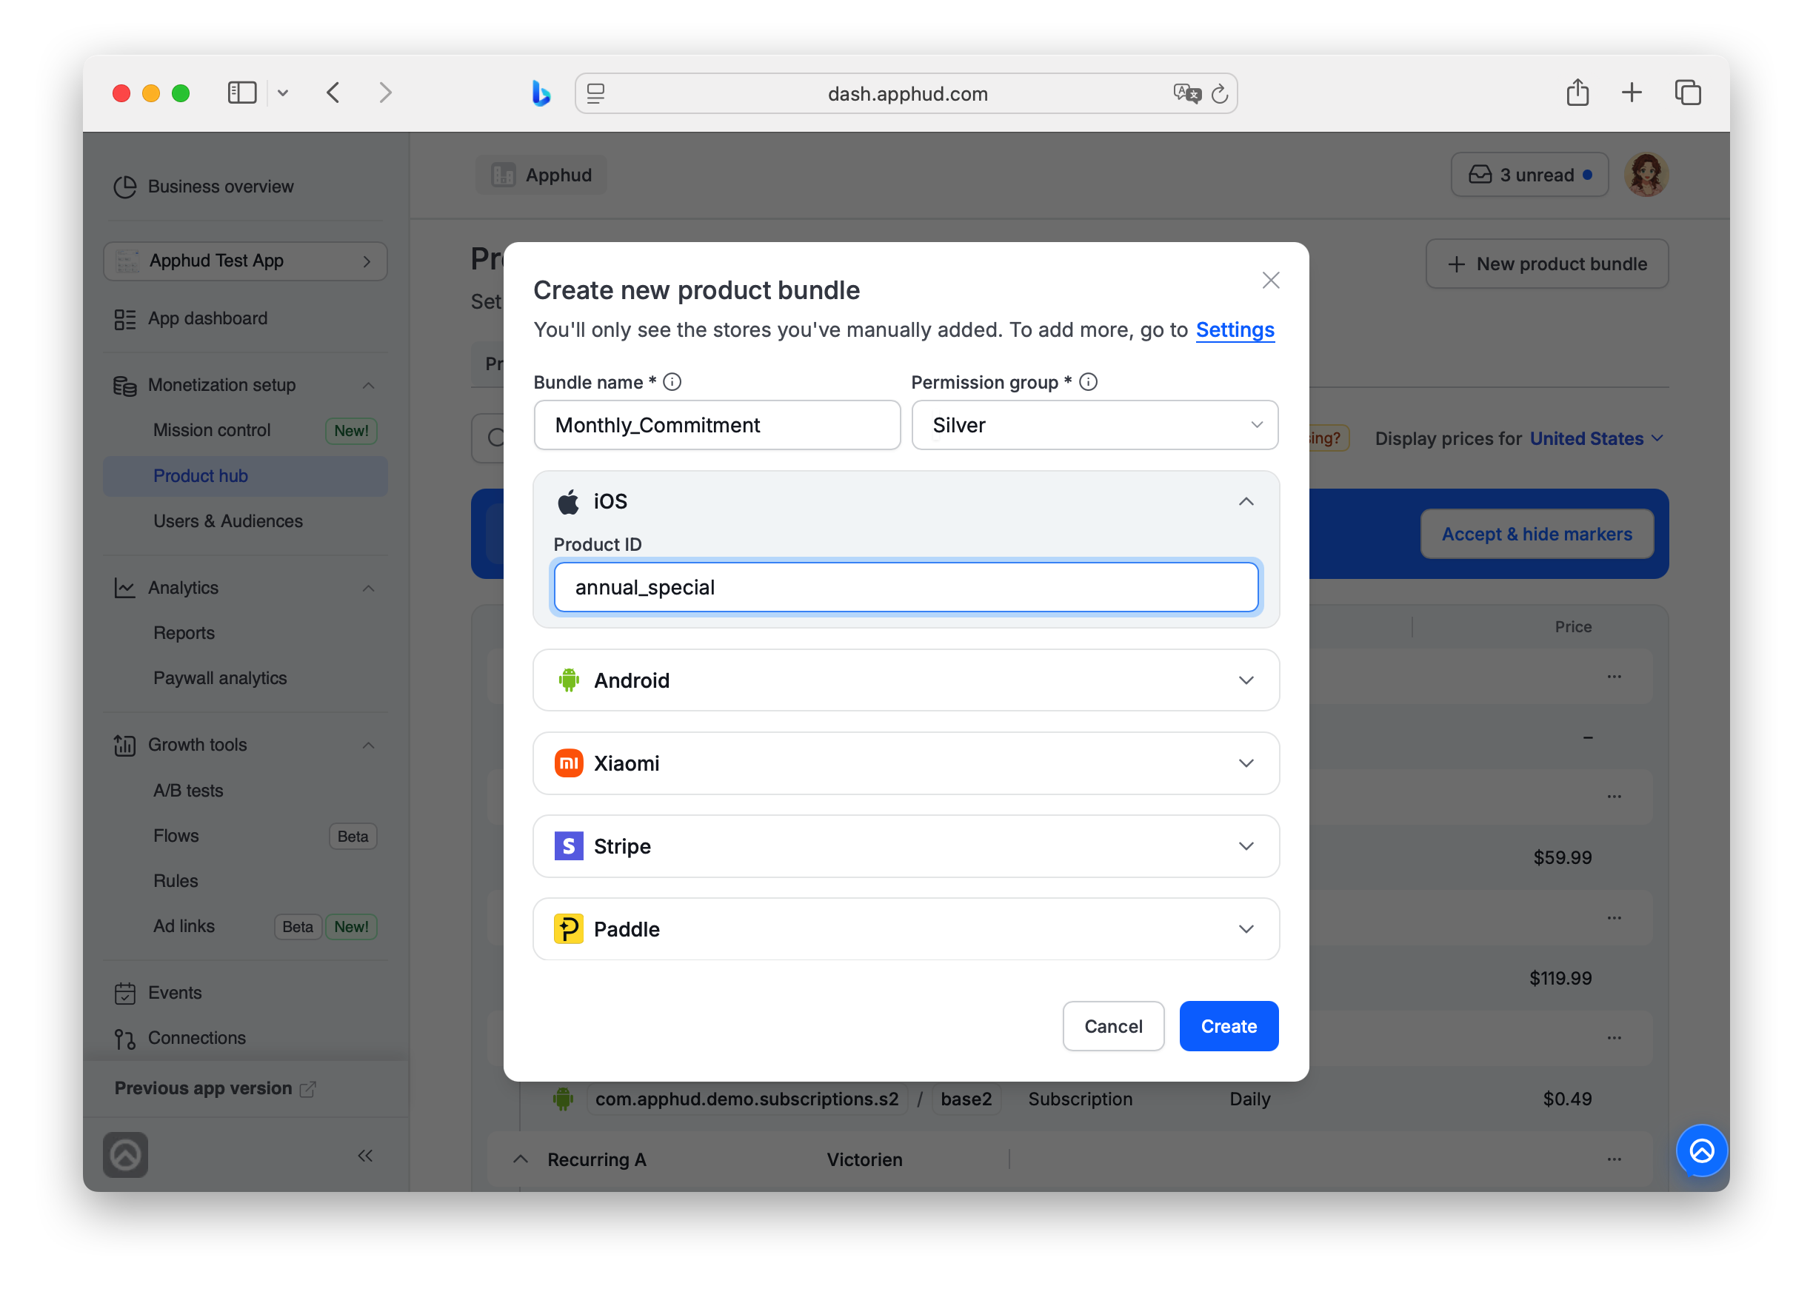The height and width of the screenshot is (1303, 1813).
Task: Open the Permission group Silver dropdown
Action: tap(1095, 425)
